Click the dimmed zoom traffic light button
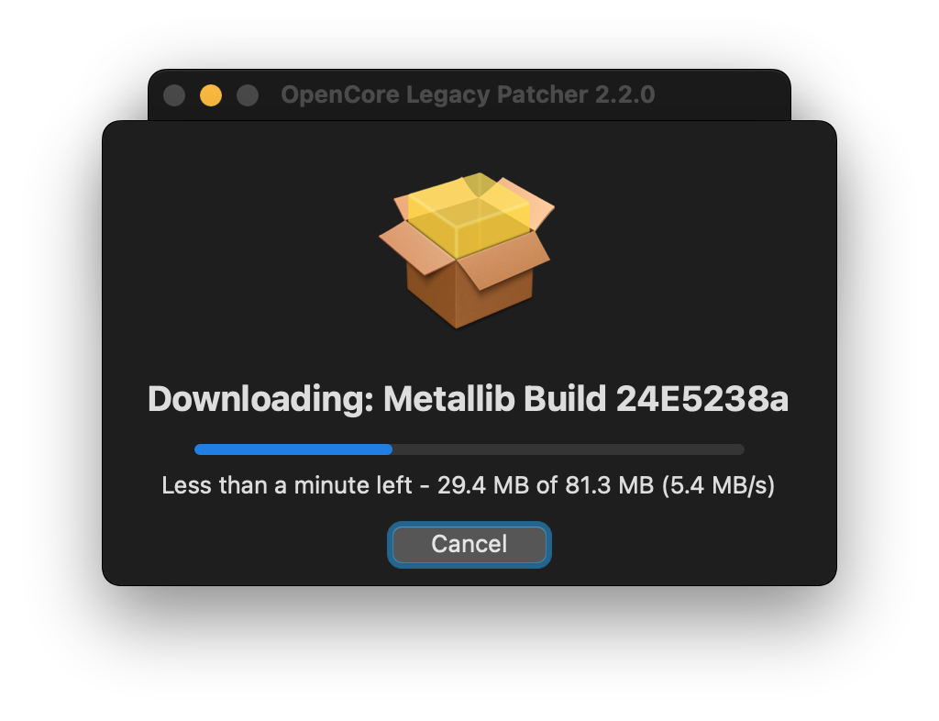 (x=248, y=95)
